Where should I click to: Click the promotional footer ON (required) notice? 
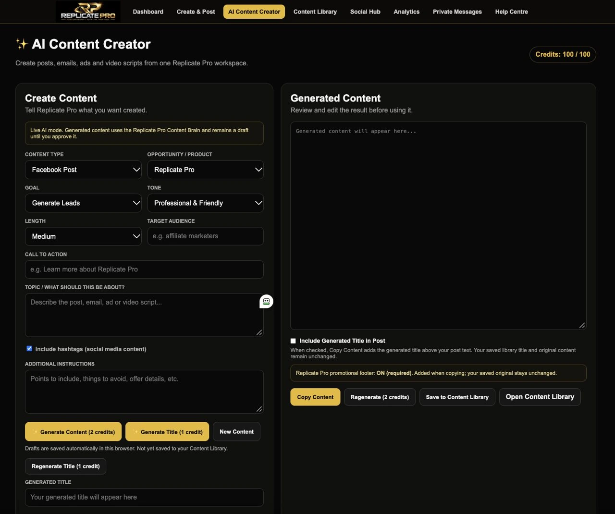coord(438,373)
